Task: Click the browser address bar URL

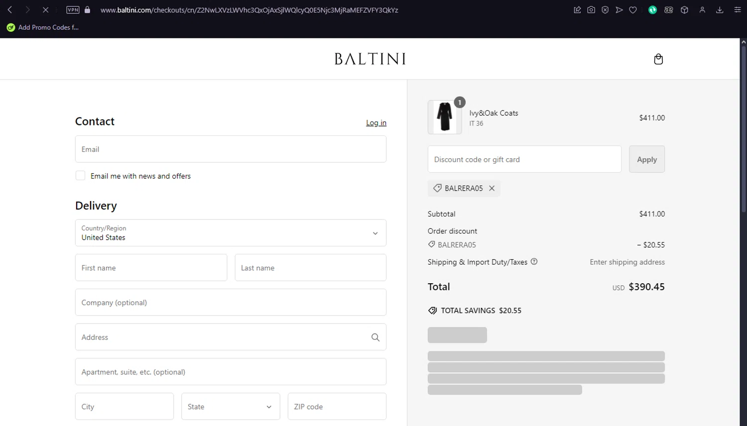Action: [249, 10]
